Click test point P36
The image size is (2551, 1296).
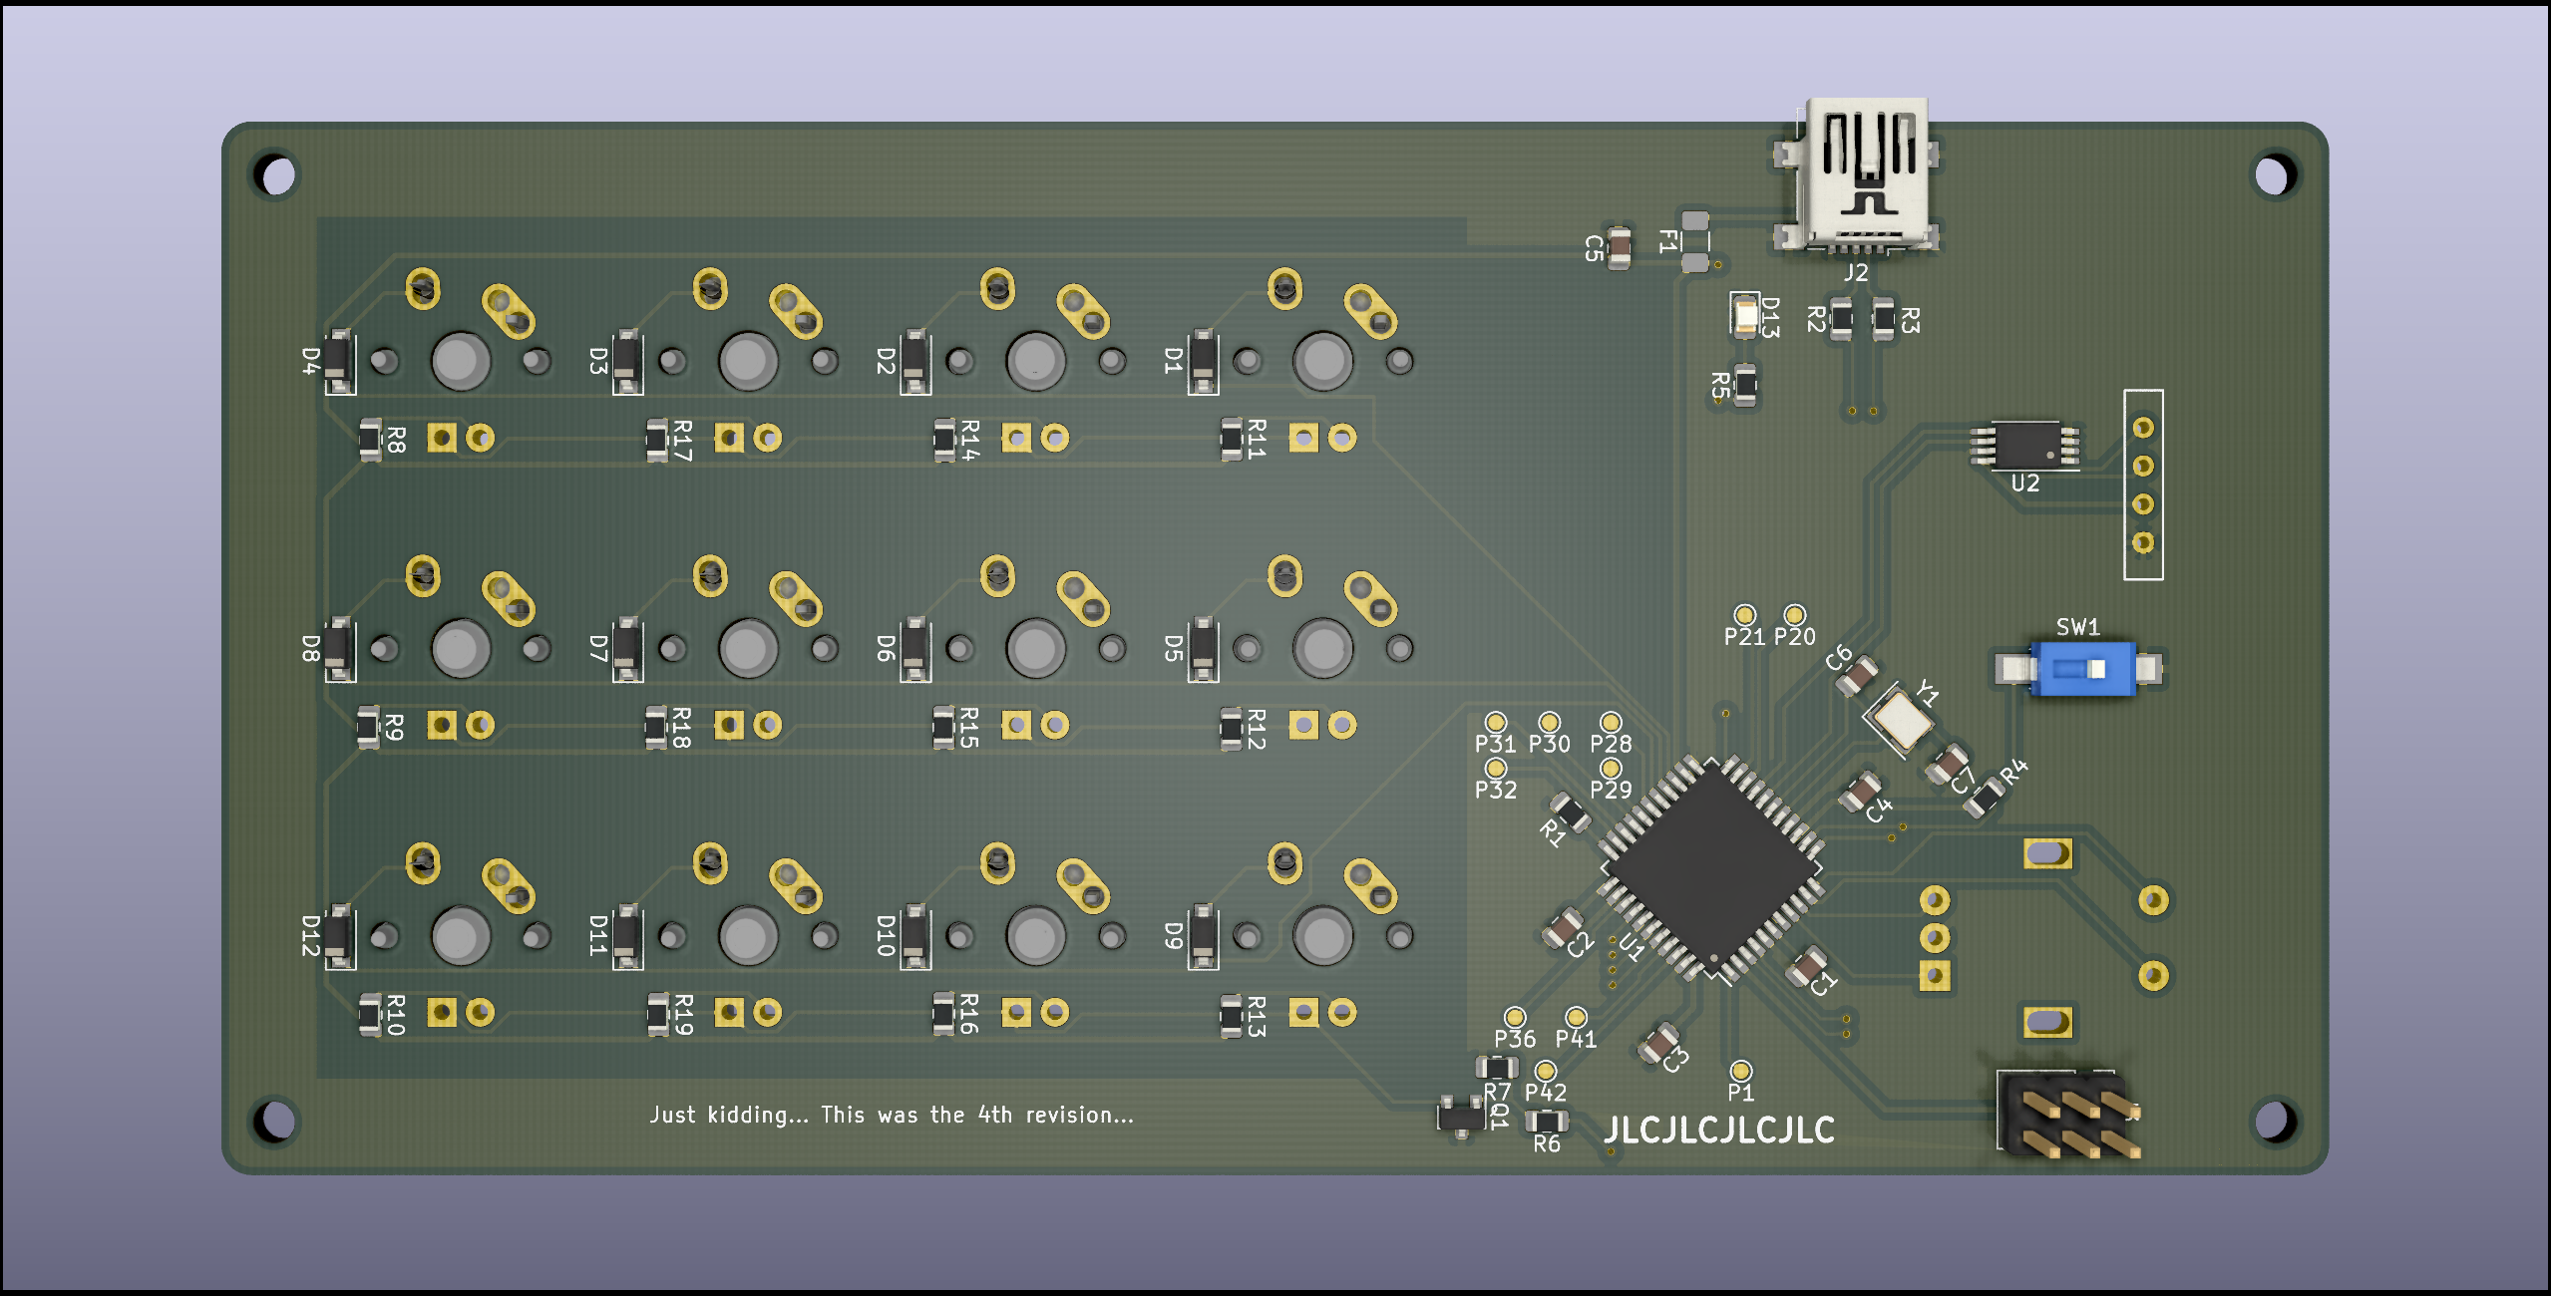click(1515, 1018)
